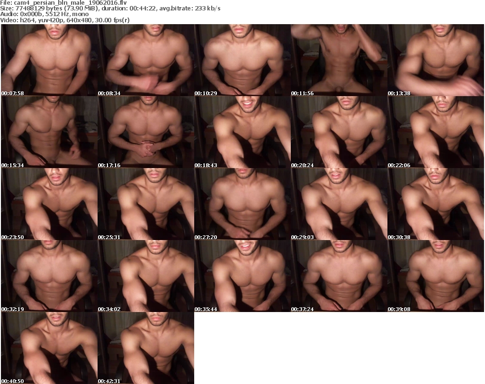Click the frame stamped 00:42:31

(146, 348)
